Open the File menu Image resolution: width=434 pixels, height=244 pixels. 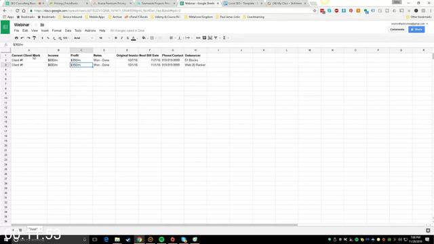click(16, 30)
